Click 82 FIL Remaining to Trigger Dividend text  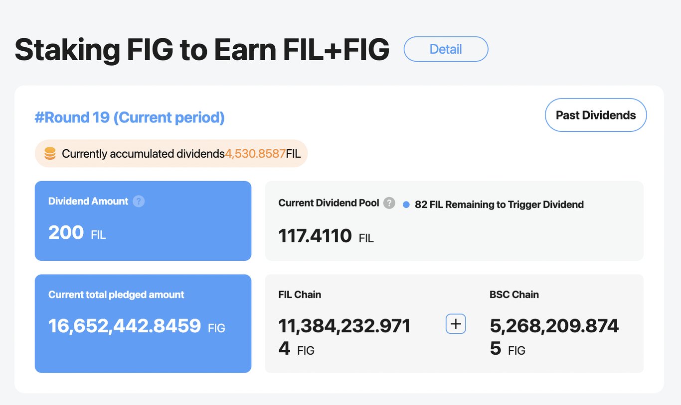(x=499, y=204)
